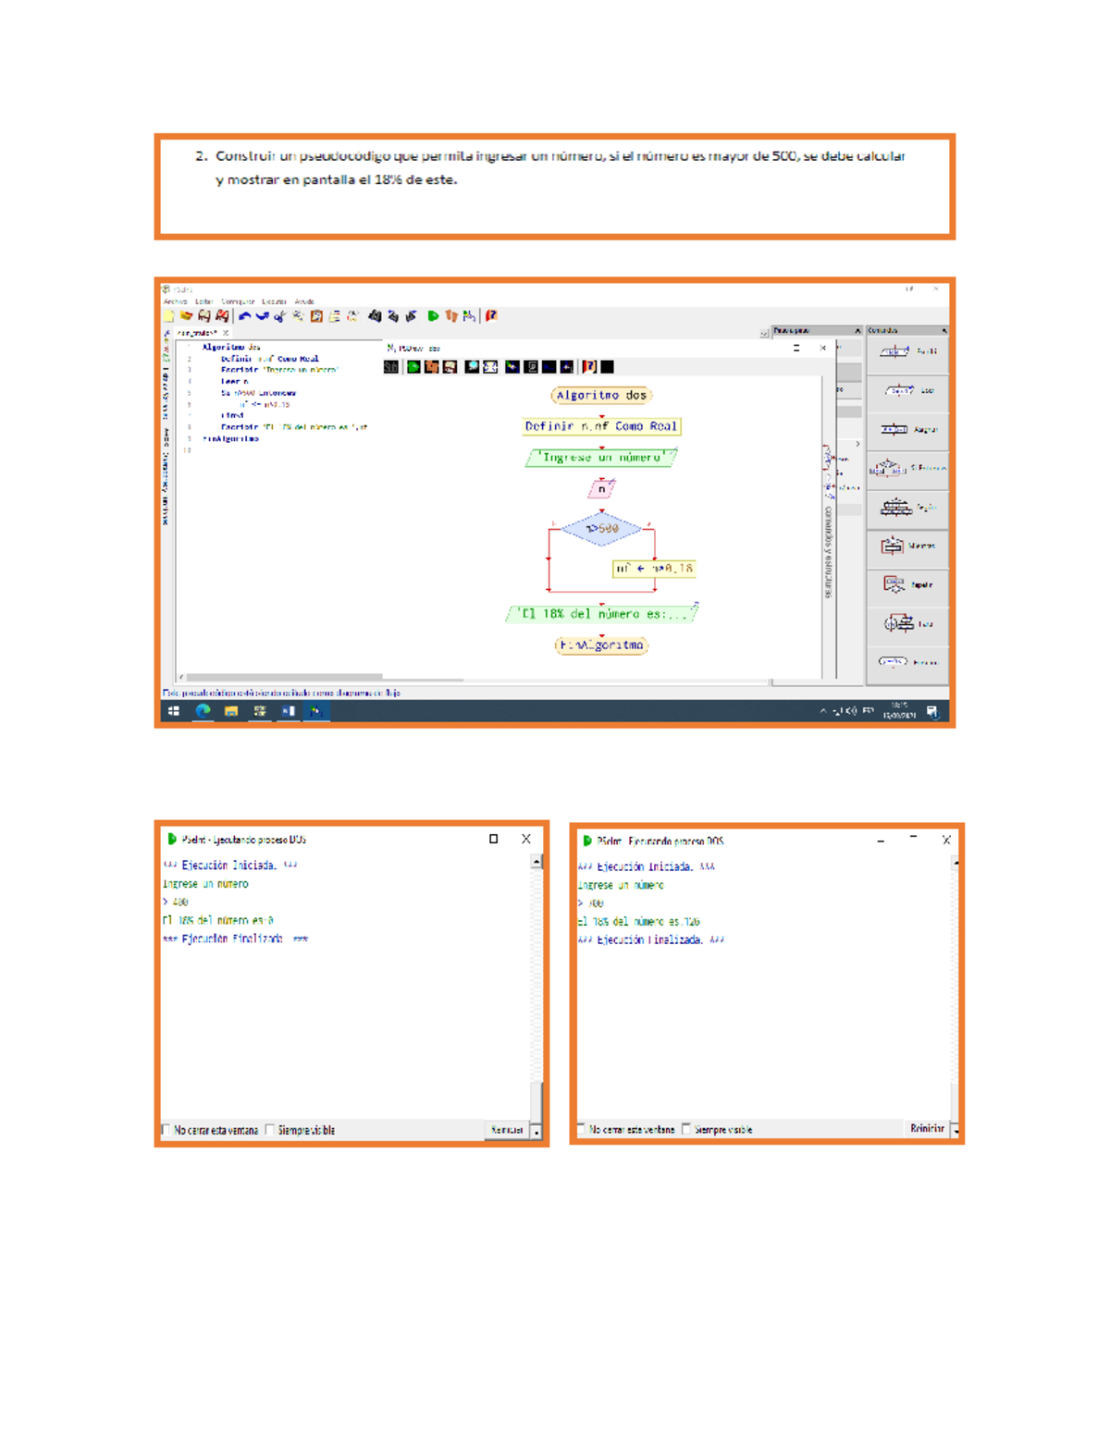1110x1436 pixels.
Task: Open the Archivo menu
Action: coord(175,301)
